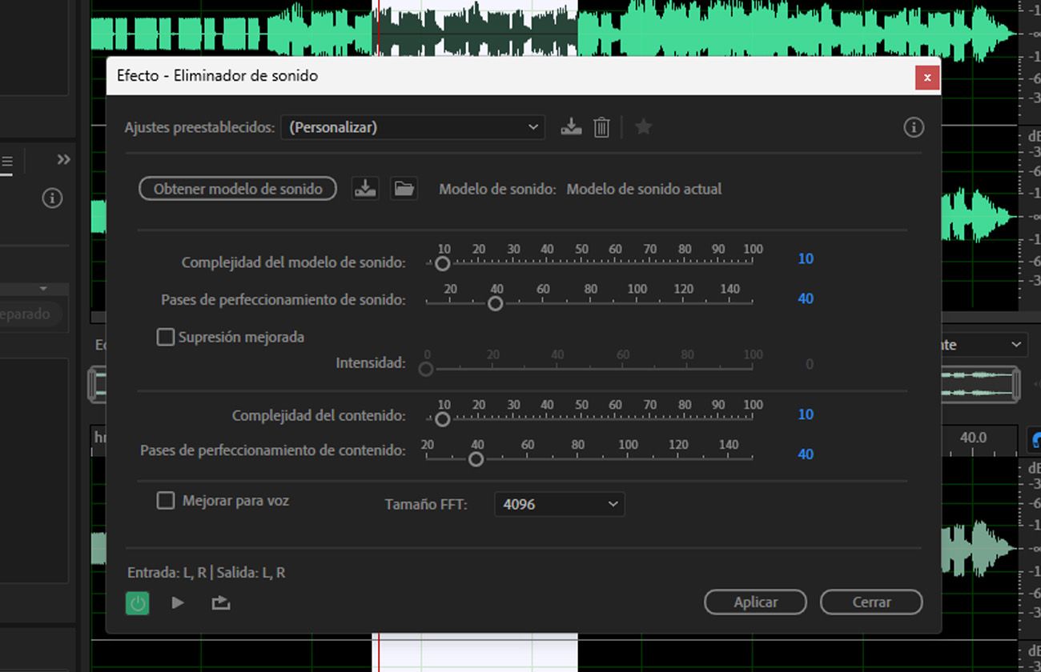The image size is (1041, 672).
Task: Enable Supresión mejorada
Action: point(165,337)
